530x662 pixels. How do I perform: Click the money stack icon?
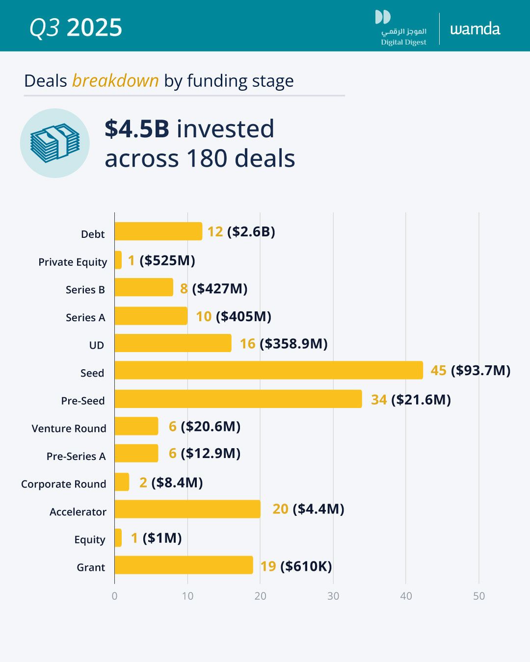(55, 143)
